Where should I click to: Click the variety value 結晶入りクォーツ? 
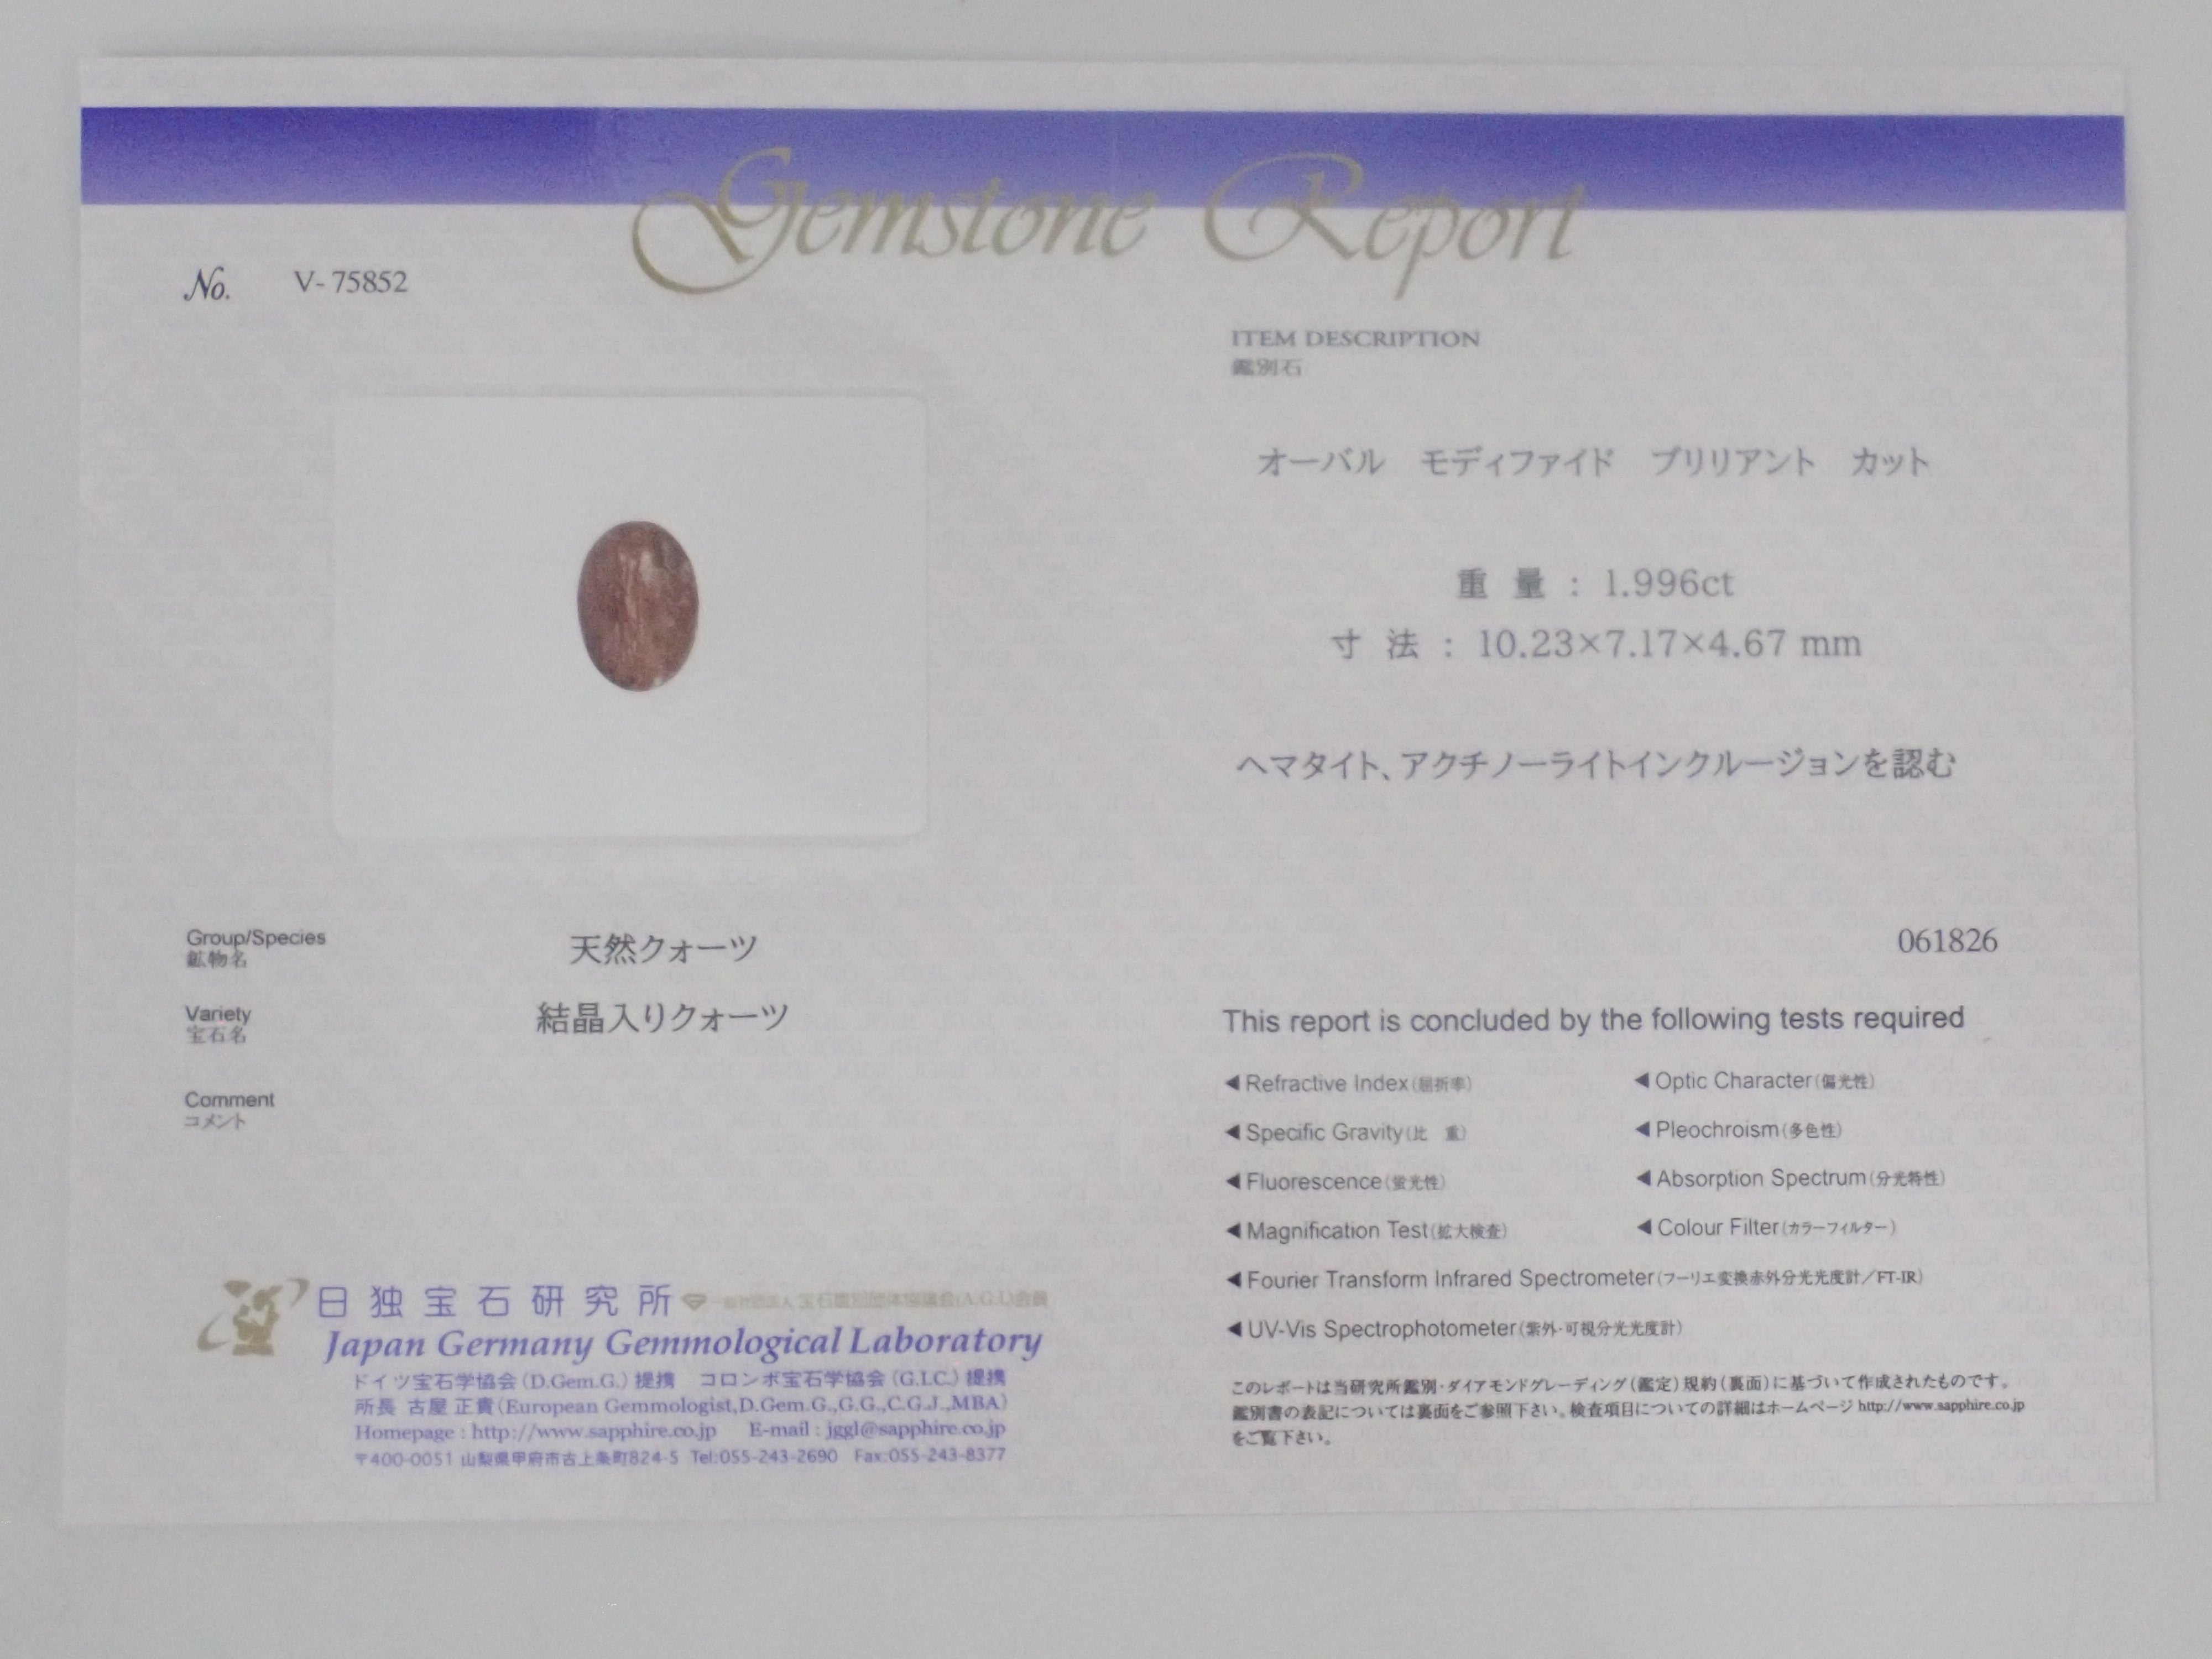[663, 1019]
